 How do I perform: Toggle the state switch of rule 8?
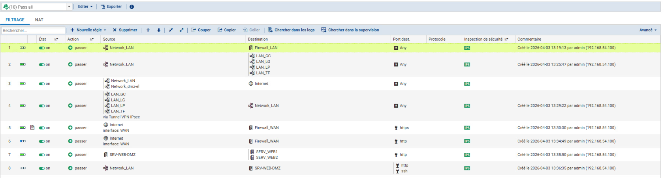[x=41, y=168]
